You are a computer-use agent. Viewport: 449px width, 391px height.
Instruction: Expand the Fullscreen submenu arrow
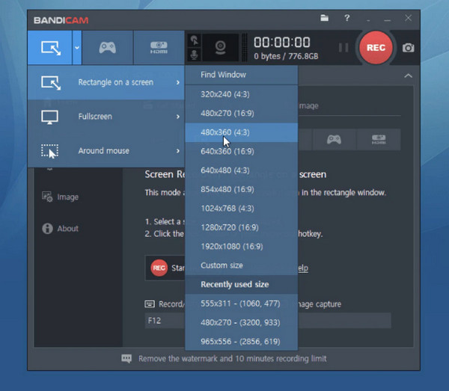[x=178, y=117]
